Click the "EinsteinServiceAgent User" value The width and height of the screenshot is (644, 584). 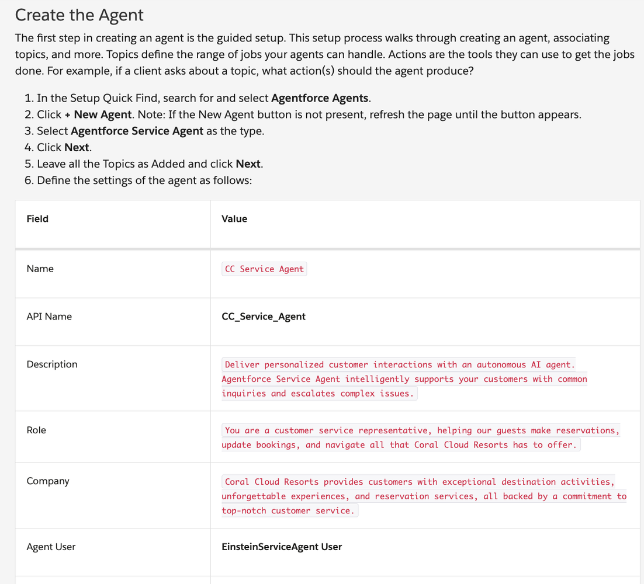(x=281, y=547)
